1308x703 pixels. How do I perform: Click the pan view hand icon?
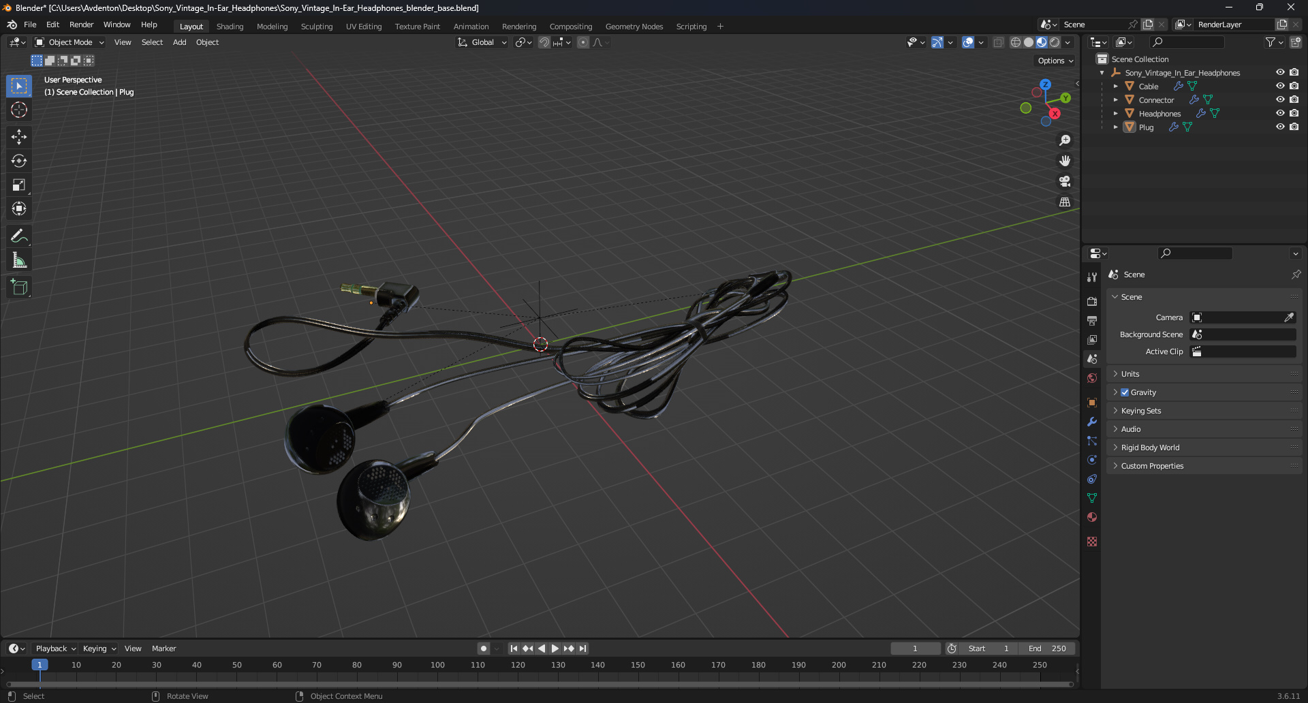coord(1065,161)
